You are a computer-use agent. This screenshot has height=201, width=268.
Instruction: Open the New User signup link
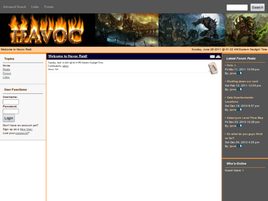[26, 129]
